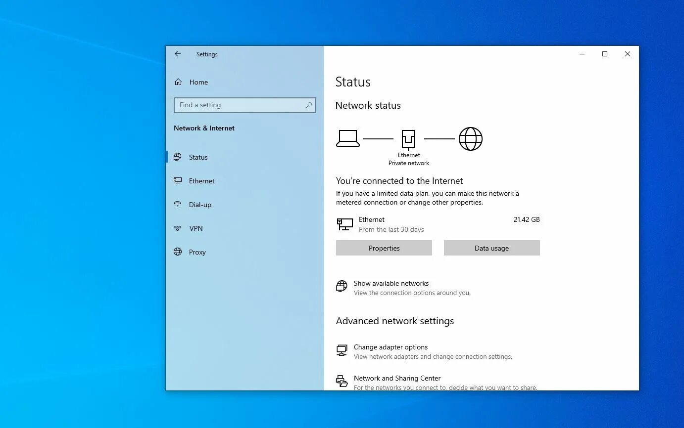Open Show available networks link
This screenshot has width=684, height=428.
(391, 283)
